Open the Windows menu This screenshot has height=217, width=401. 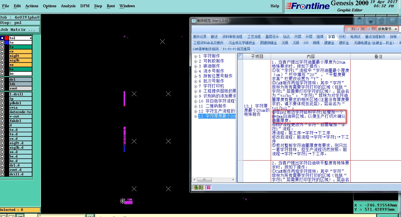pos(127,6)
